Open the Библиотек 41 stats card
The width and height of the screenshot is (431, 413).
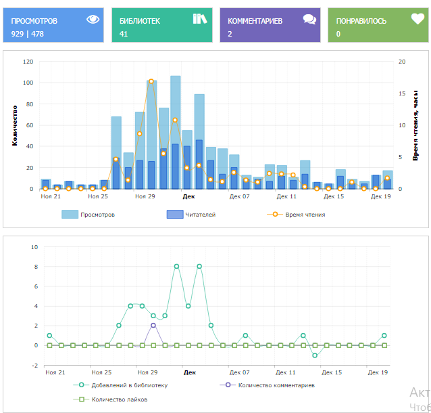[161, 26]
